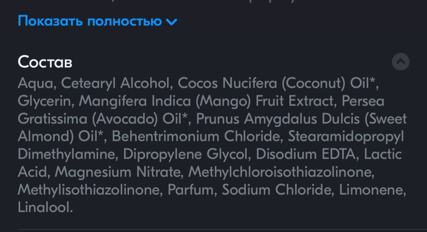Screen dimensions: 427x232
Task: Expand description via blue down chevron
Action: coord(172,21)
